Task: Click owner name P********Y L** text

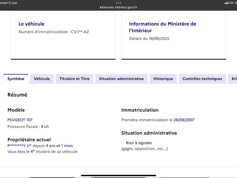Action: pos(20,146)
